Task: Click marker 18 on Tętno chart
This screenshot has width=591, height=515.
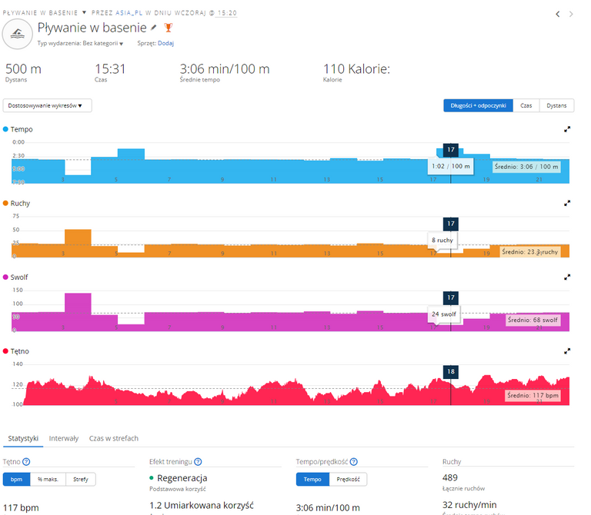Action: tap(451, 371)
